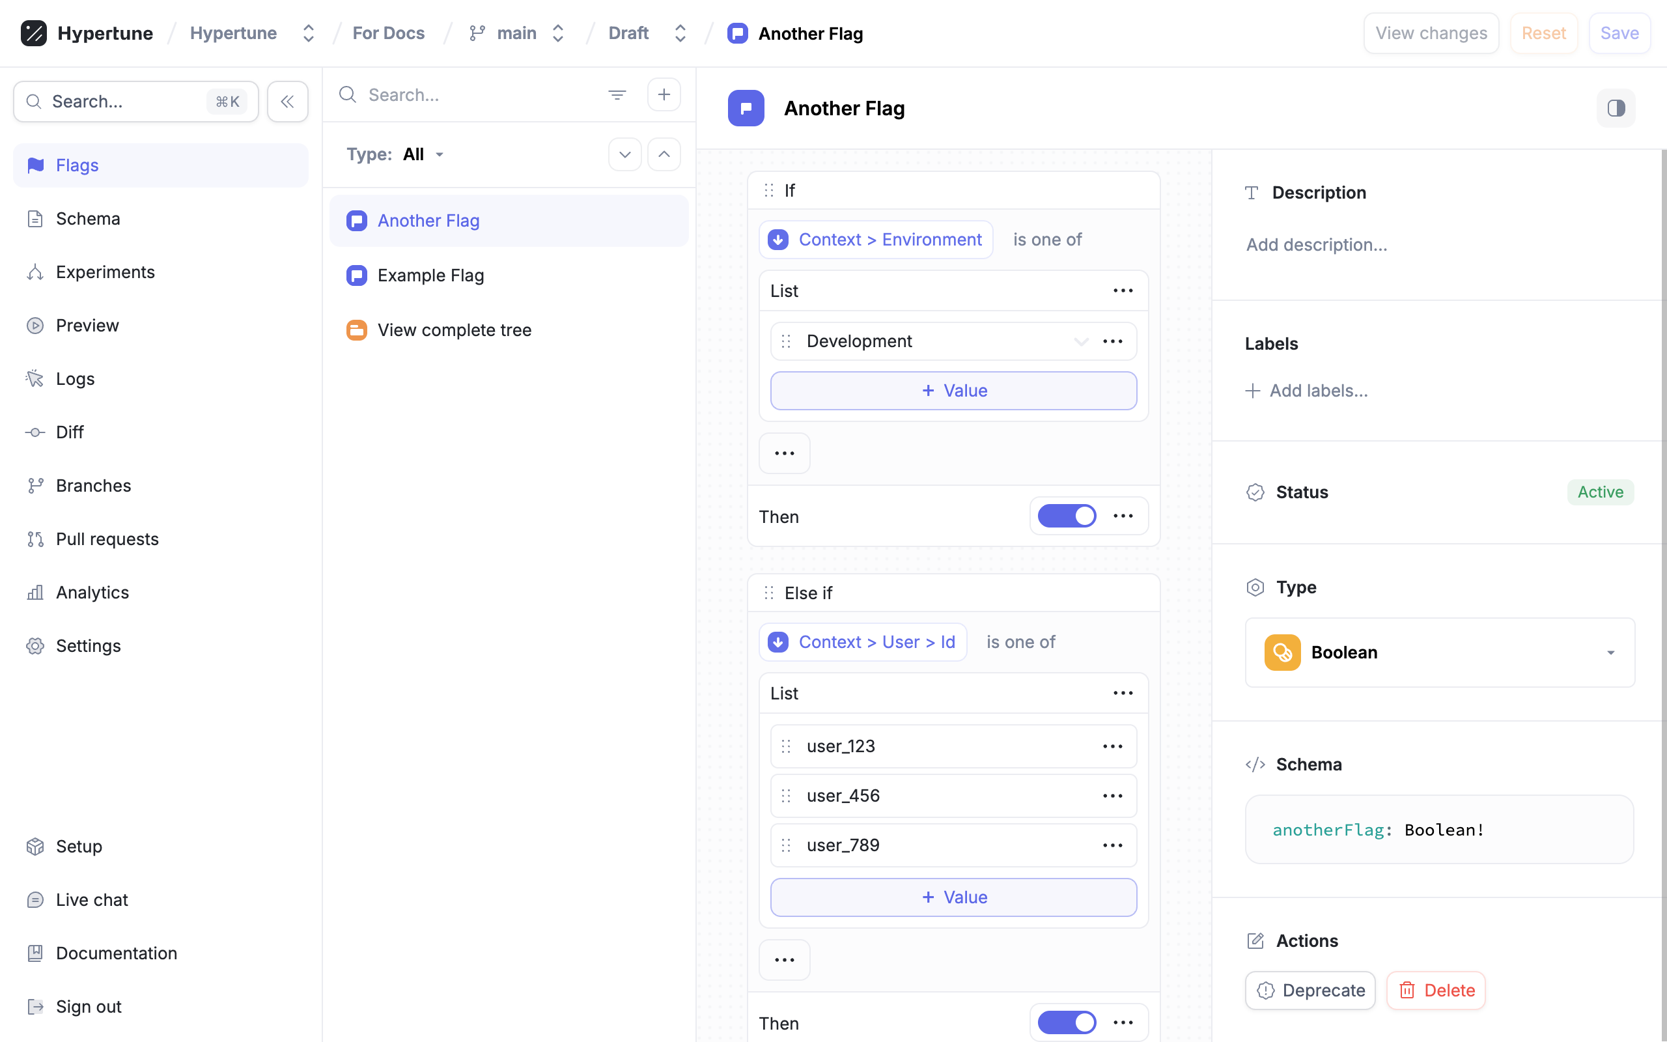Open the Analytics sidebar item
1667x1042 pixels.
pos(92,593)
